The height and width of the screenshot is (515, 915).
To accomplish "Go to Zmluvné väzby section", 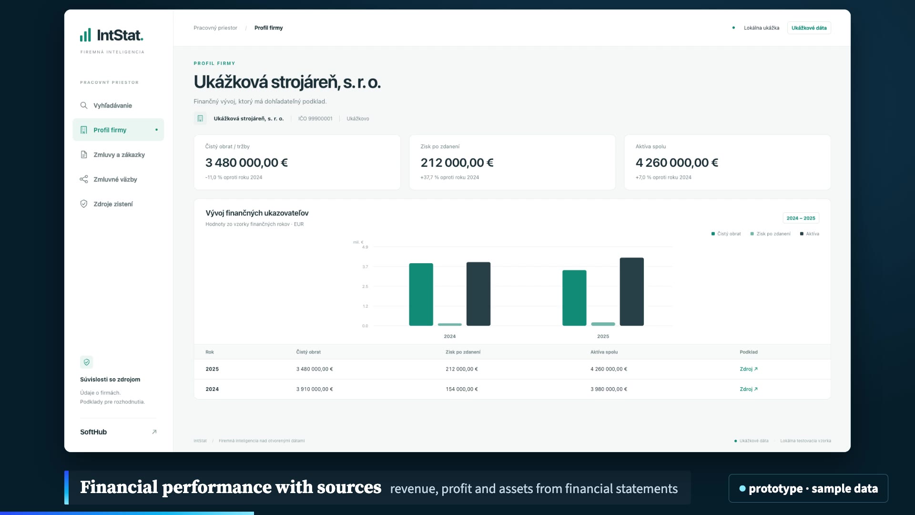I will click(x=118, y=179).
